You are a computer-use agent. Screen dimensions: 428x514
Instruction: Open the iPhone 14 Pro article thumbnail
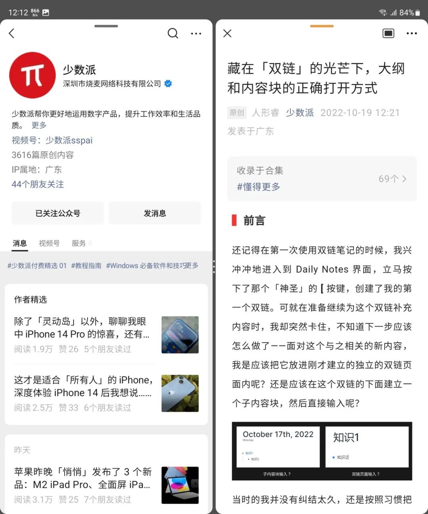tap(180, 335)
